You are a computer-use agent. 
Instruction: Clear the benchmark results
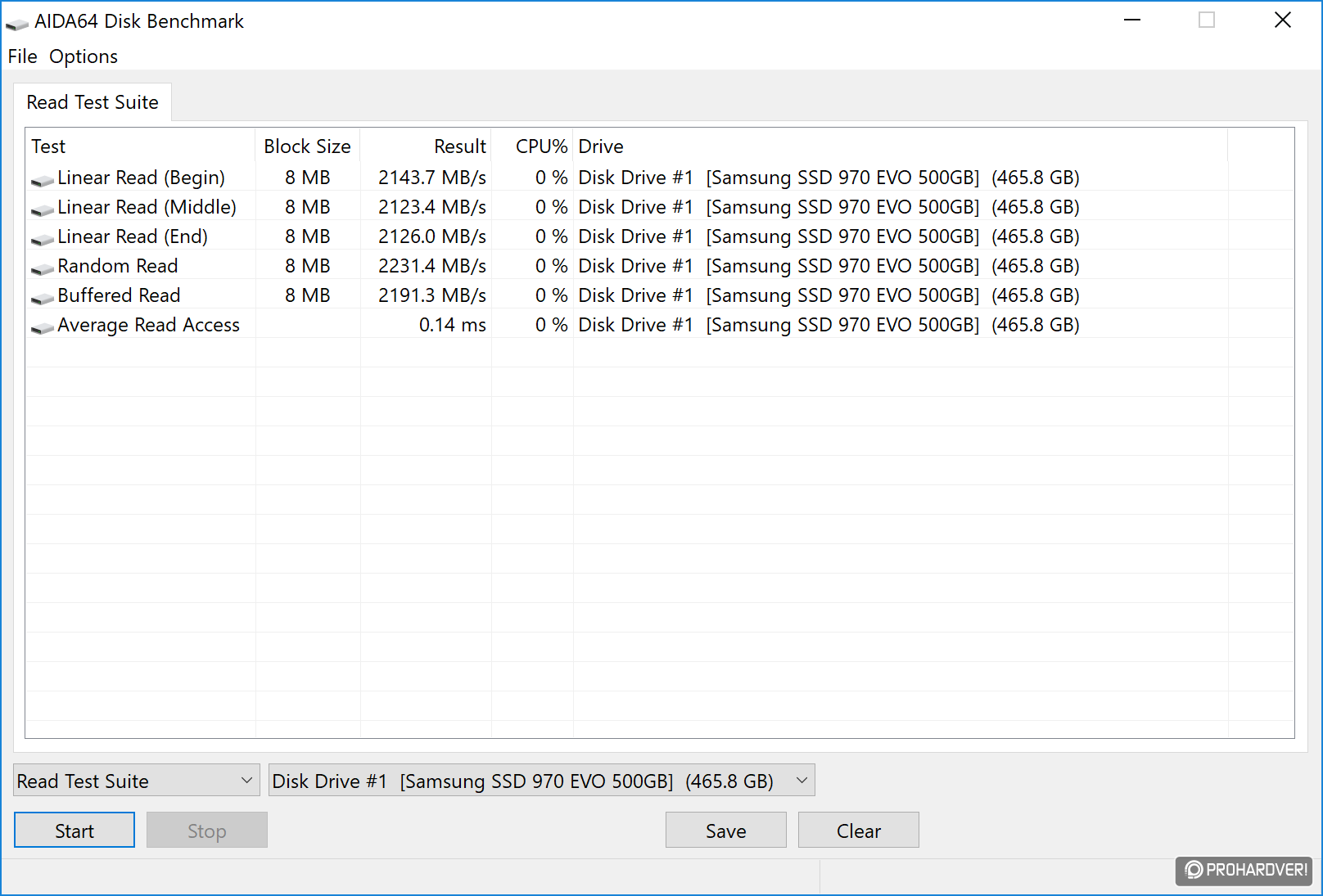[x=859, y=831]
